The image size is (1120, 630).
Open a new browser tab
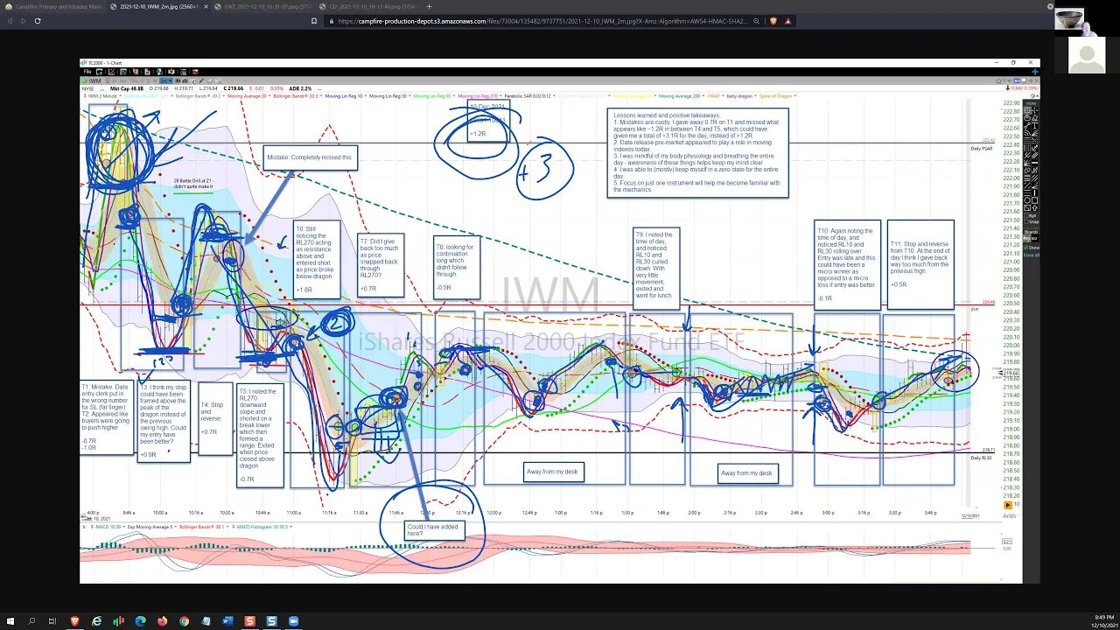coord(429,6)
